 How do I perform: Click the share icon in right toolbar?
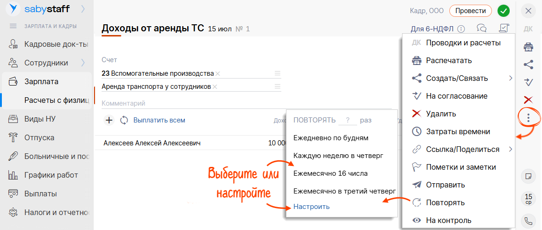pos(528,65)
